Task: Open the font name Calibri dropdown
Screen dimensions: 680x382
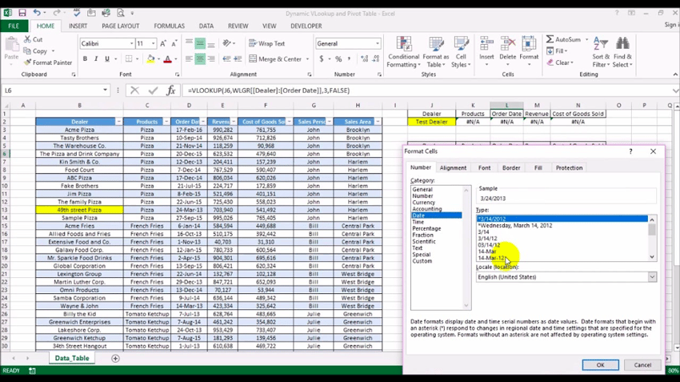Action: pos(131,43)
